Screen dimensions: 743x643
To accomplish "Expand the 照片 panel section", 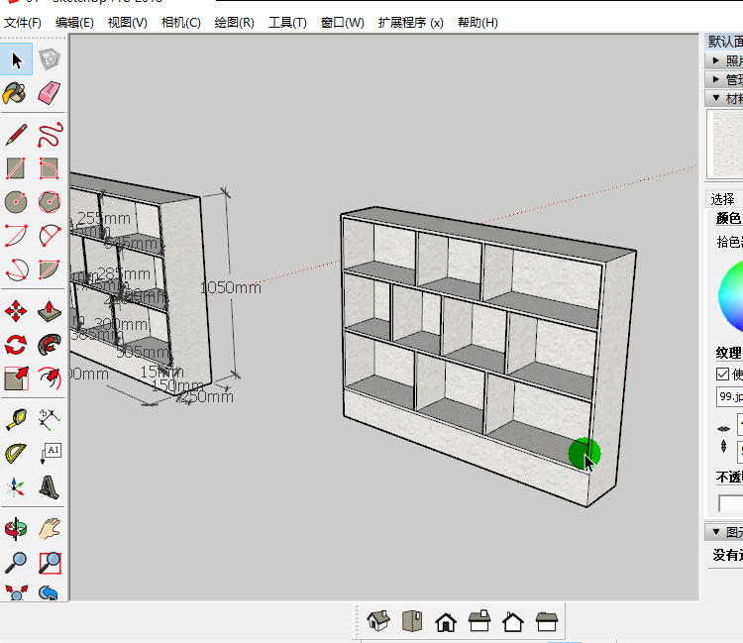I will point(724,60).
